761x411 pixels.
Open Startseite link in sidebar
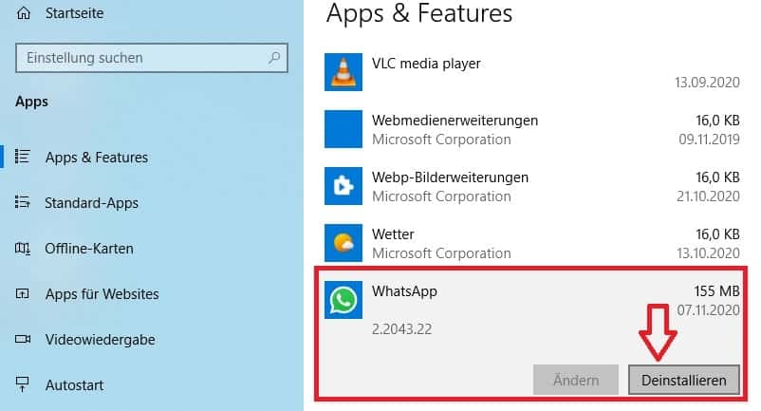tap(74, 13)
